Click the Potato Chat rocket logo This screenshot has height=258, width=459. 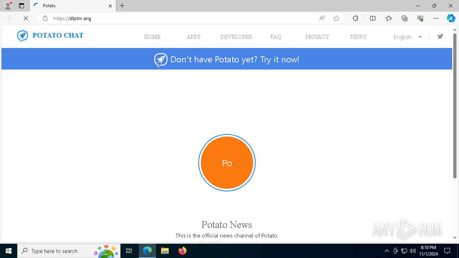click(x=22, y=36)
